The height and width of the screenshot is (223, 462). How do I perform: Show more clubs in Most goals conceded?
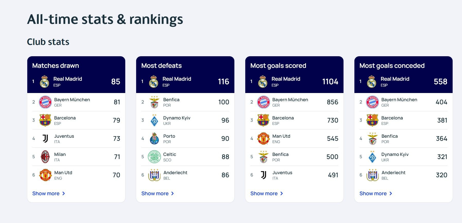[376, 193]
